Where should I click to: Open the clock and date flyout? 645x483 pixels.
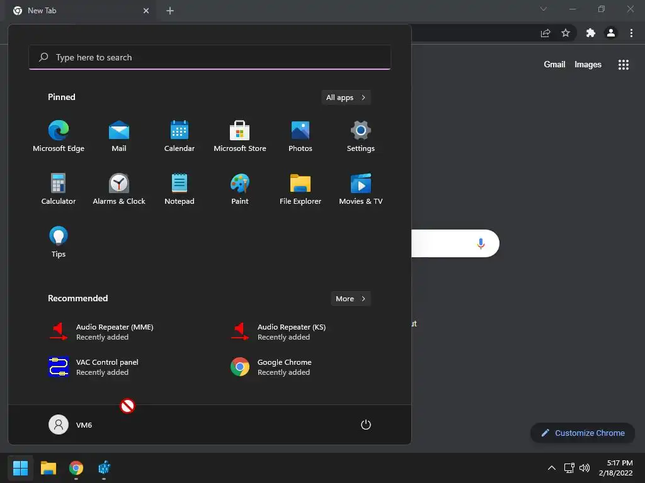[x=616, y=468]
